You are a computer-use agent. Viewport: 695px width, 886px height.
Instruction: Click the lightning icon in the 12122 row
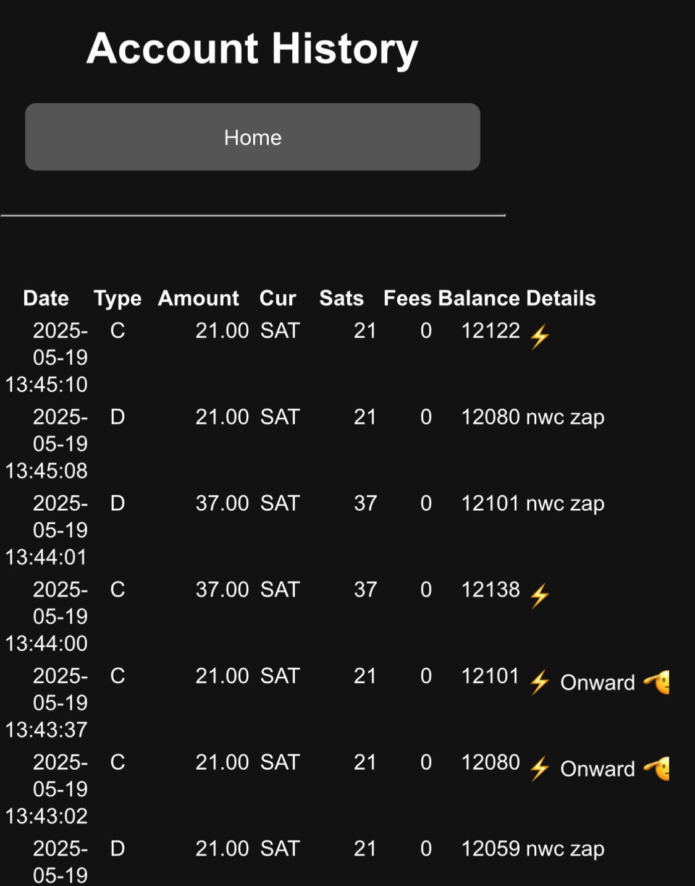click(539, 337)
